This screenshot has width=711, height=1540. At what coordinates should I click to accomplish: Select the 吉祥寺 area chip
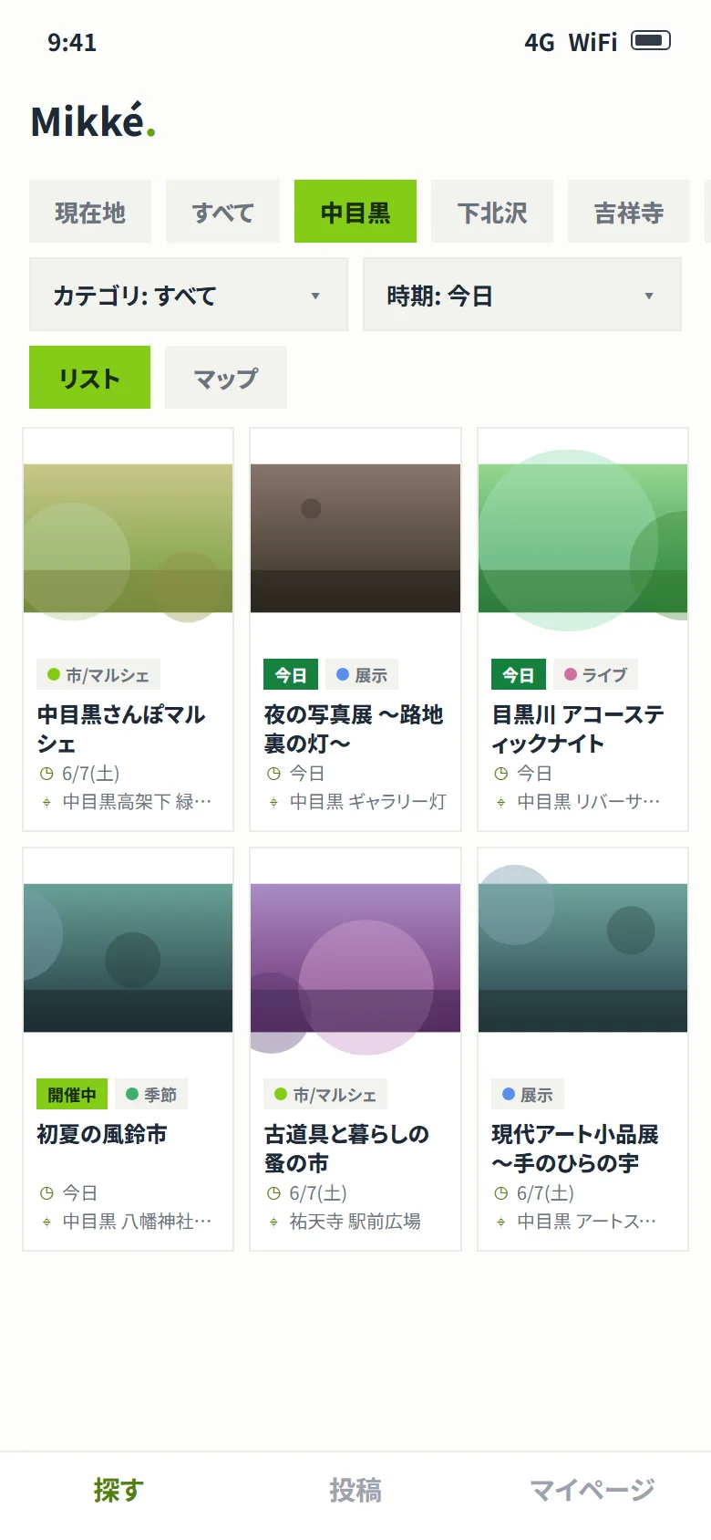click(x=629, y=212)
